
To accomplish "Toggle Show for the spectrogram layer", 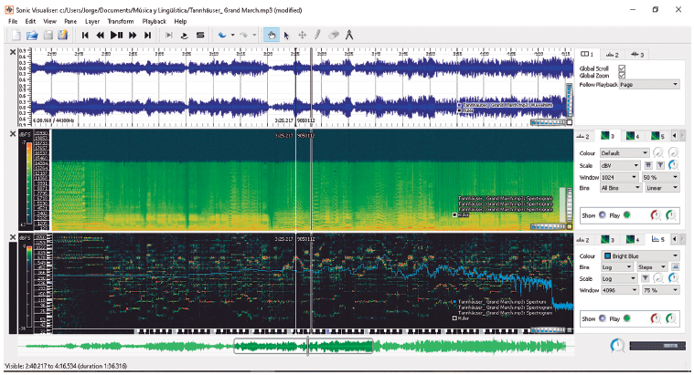I will [x=601, y=216].
